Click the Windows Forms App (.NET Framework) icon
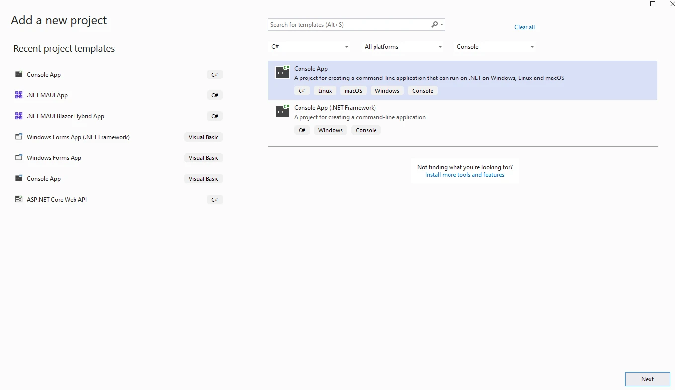The height and width of the screenshot is (390, 675). click(19, 137)
